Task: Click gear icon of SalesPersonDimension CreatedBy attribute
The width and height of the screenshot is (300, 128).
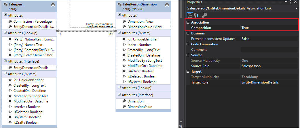Action: (124, 50)
